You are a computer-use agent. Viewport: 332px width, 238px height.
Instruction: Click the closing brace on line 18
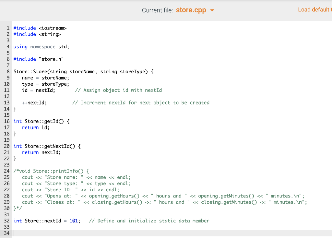[15, 134]
